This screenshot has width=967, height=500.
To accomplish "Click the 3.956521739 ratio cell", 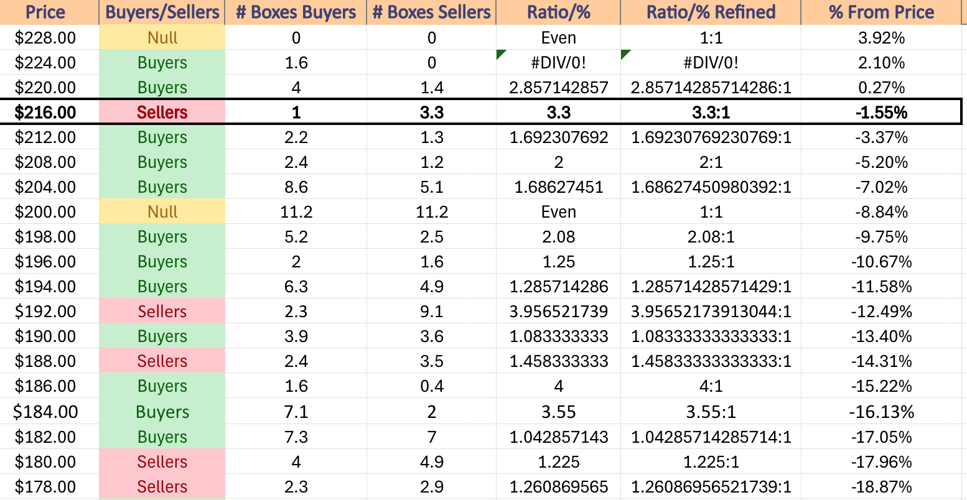I will coord(558,312).
